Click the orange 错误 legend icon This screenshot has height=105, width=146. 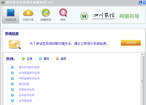(x=57, y=59)
